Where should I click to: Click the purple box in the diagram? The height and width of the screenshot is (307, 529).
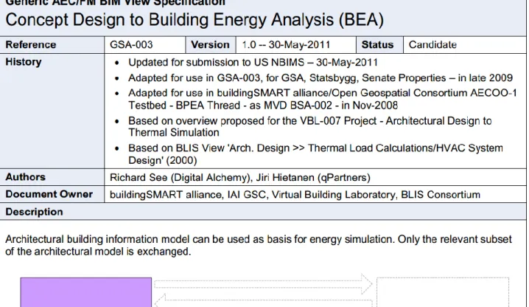pos(86,292)
